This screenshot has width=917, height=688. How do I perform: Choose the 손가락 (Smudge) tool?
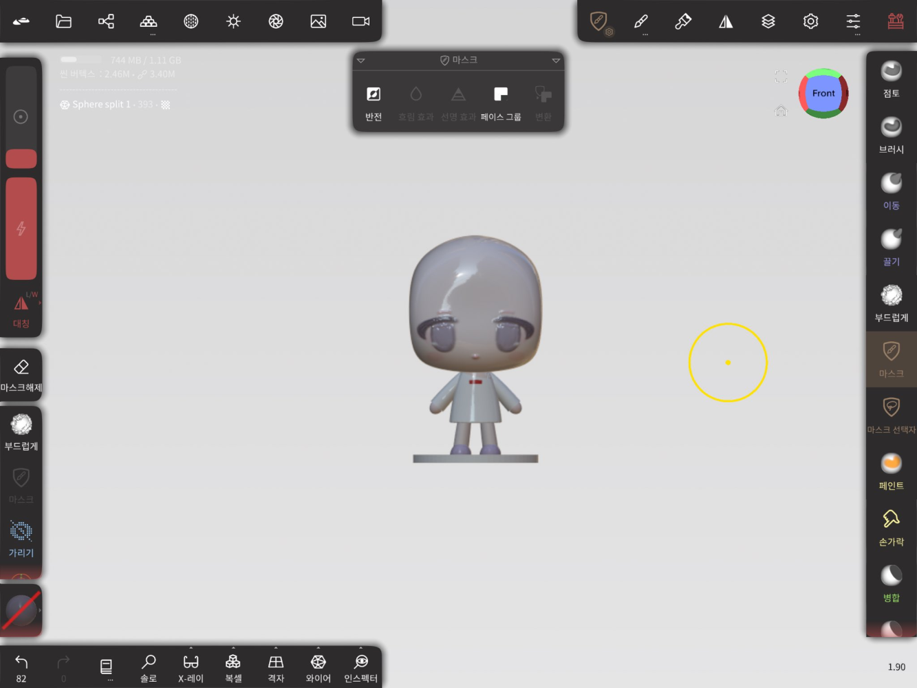[x=891, y=527]
